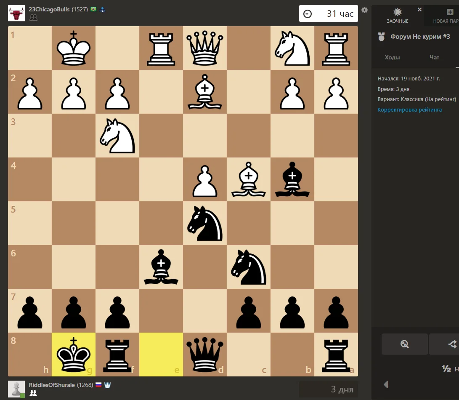Select the black knight on d5
459x400 pixels.
coord(205,223)
